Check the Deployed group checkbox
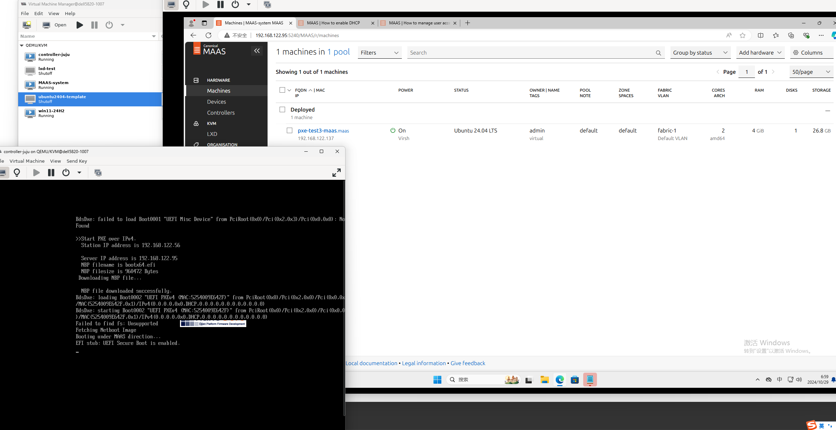The image size is (836, 430). (282, 109)
